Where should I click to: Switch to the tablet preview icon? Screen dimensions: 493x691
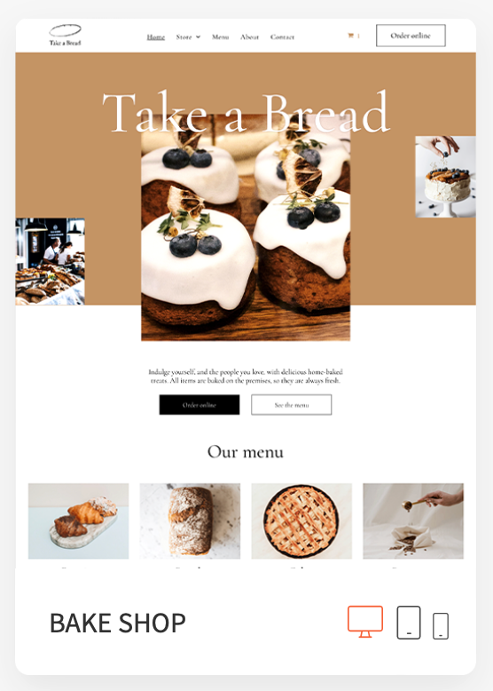[409, 623]
